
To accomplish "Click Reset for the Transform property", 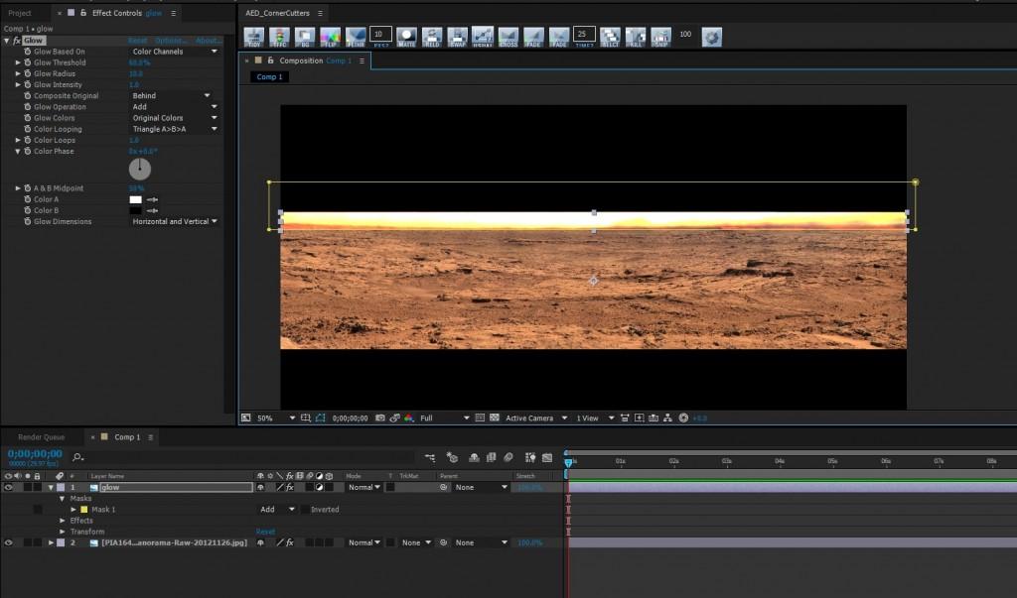I will click(x=265, y=532).
